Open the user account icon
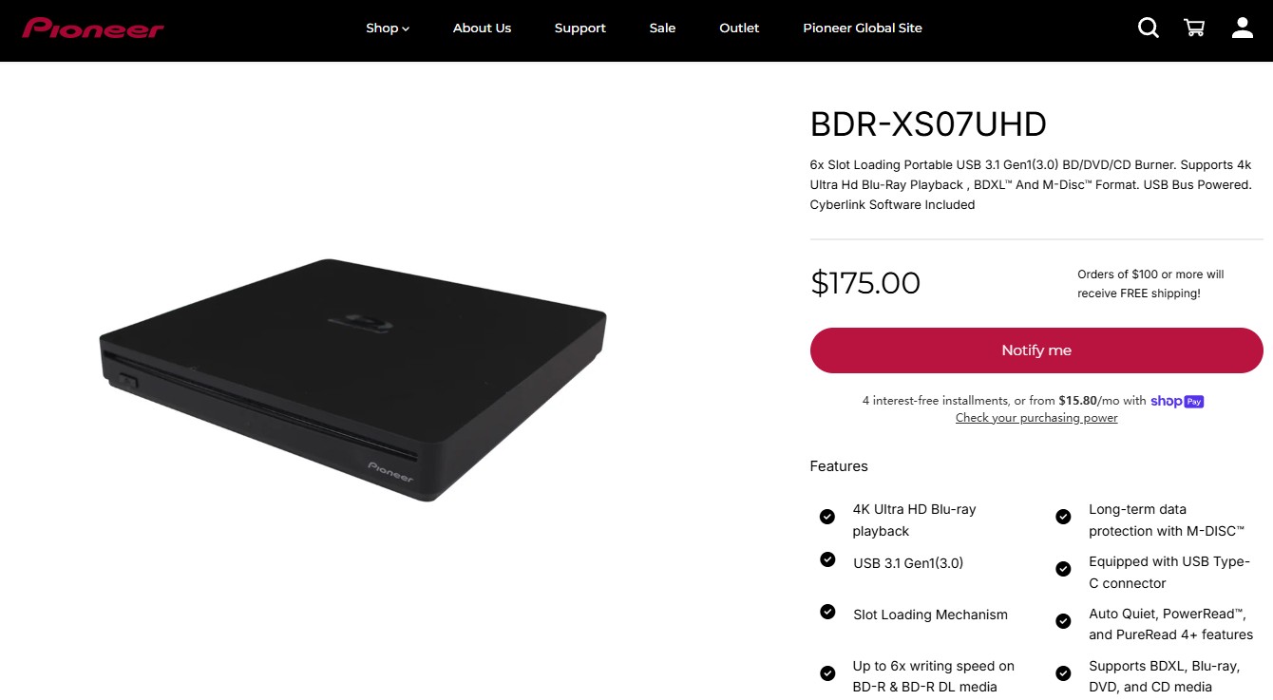Image resolution: width=1273 pixels, height=700 pixels. pos(1243,28)
